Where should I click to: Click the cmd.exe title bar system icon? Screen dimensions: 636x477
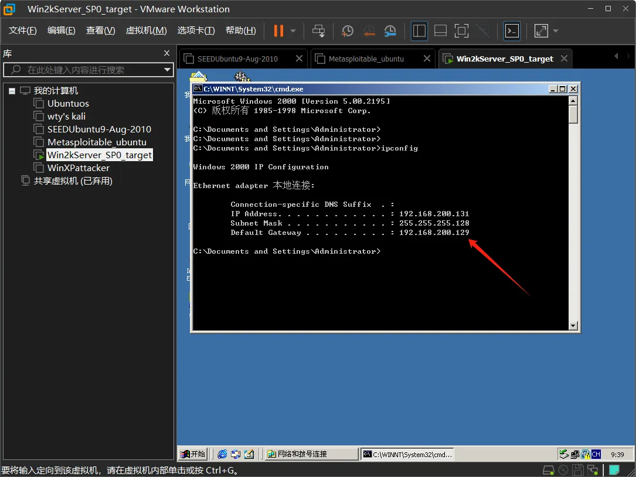pos(198,88)
